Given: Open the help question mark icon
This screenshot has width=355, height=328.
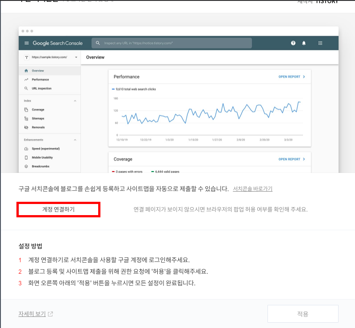Looking at the screenshot, I should click(293, 43).
